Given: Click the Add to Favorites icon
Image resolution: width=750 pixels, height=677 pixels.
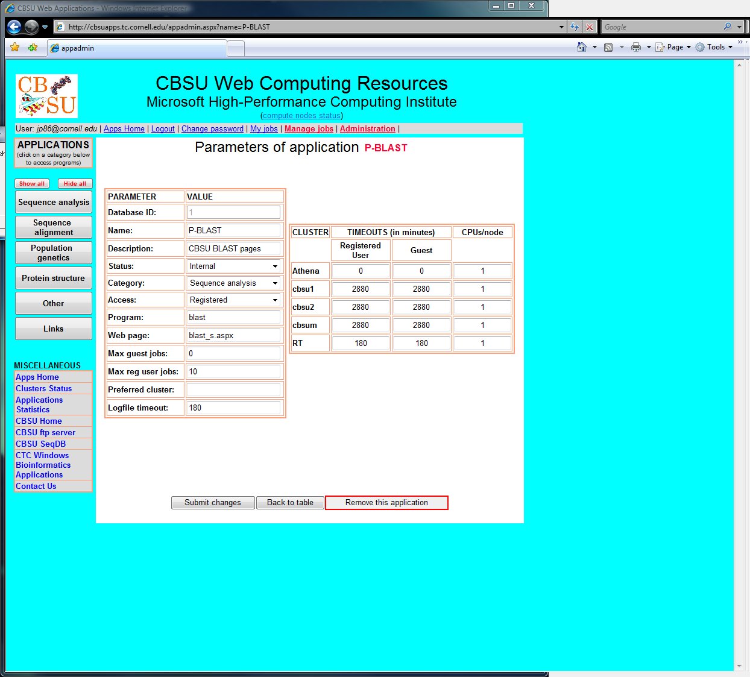Looking at the screenshot, I should 33,48.
